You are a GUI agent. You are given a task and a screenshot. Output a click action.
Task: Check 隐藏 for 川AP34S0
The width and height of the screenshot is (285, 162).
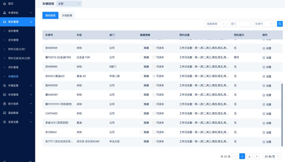141,113
